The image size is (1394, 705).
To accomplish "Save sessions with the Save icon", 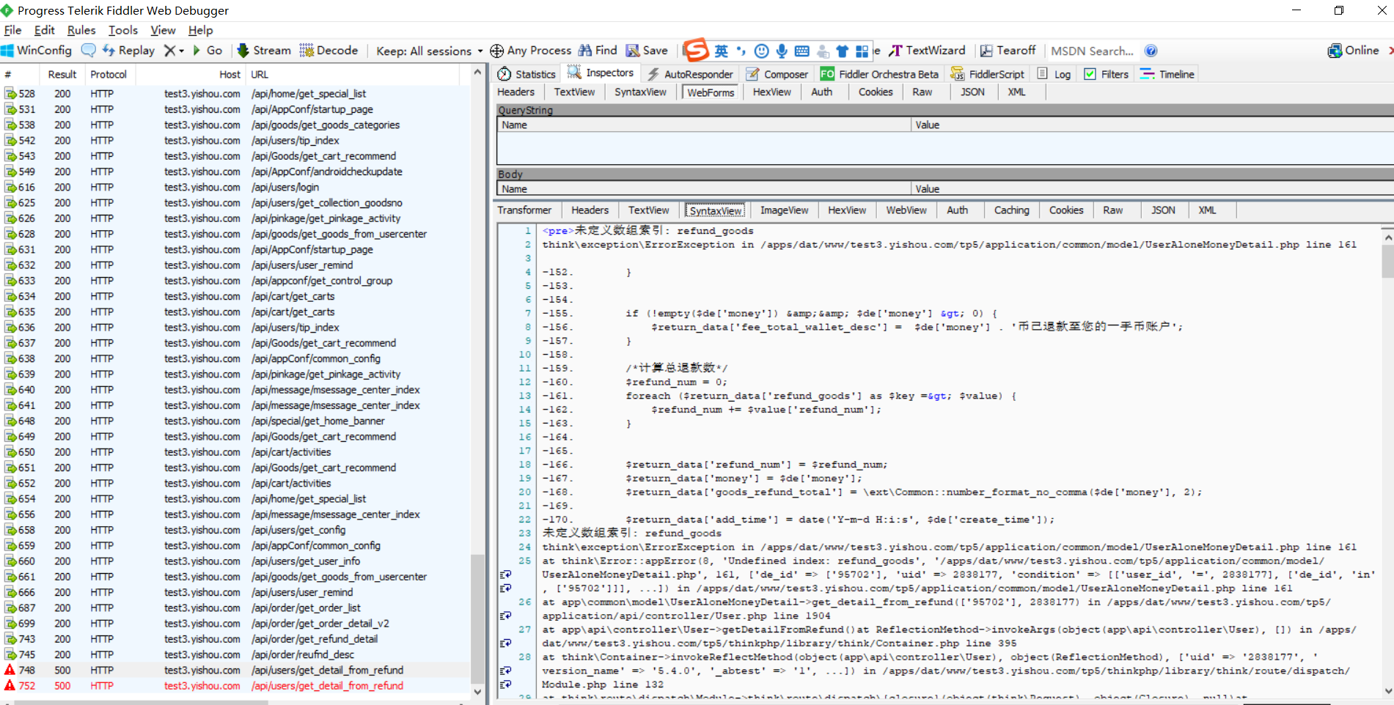I will pyautogui.click(x=647, y=51).
